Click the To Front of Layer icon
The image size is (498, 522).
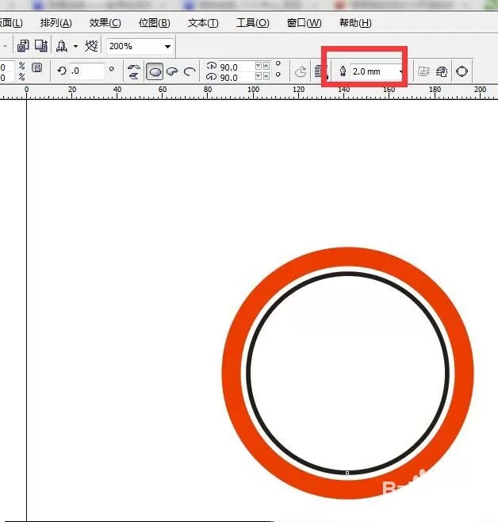pyautogui.click(x=423, y=71)
